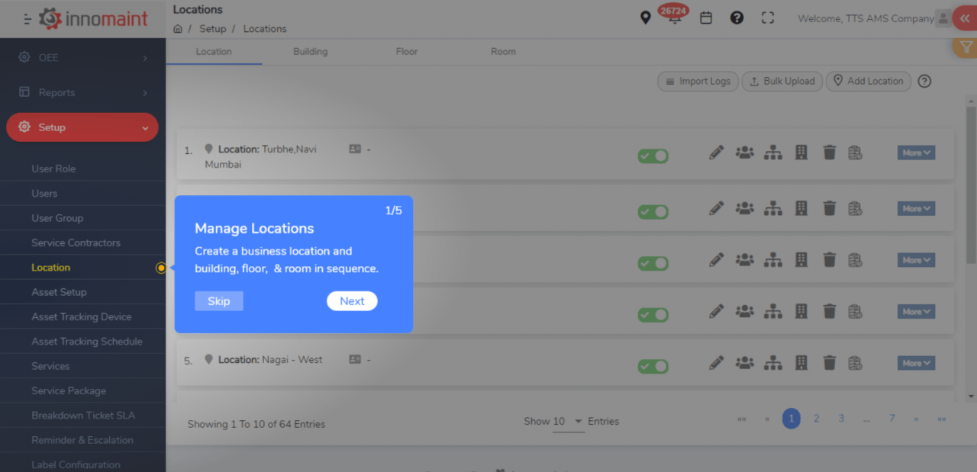Open the filter panel below the header
Screen dimensions: 977x472
click(965, 47)
